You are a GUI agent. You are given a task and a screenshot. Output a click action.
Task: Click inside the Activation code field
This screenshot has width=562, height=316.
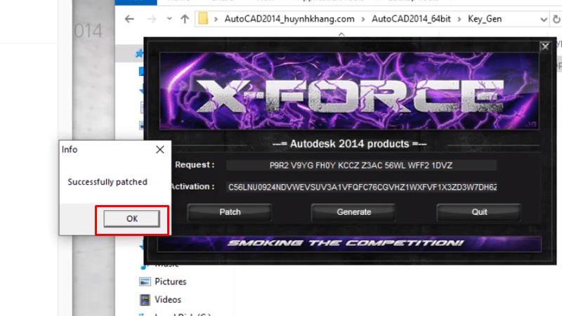pyautogui.click(x=361, y=187)
